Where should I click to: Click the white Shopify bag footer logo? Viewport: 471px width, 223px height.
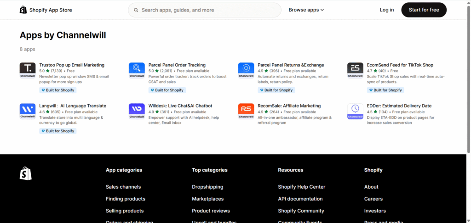point(26,173)
